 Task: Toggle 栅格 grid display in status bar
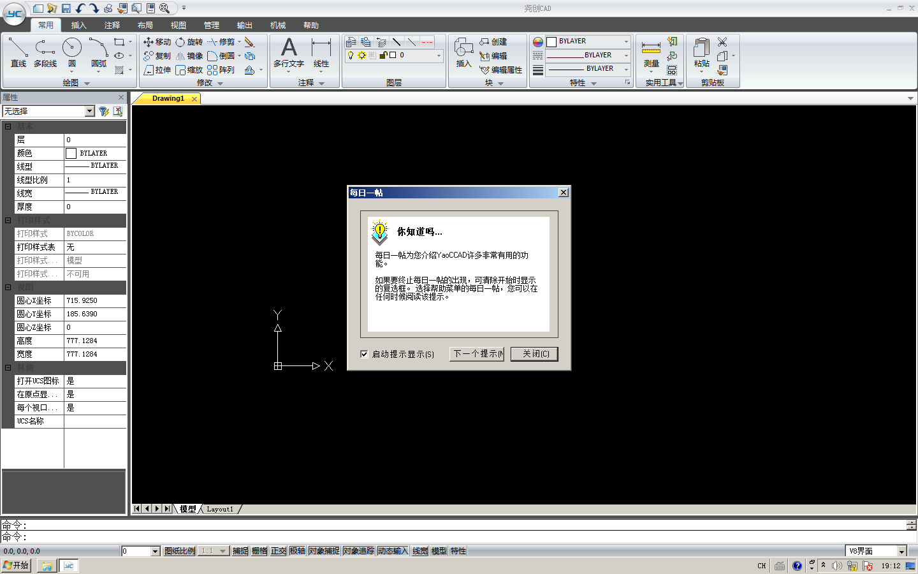tap(259, 551)
